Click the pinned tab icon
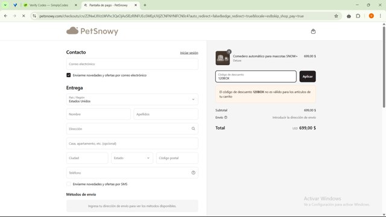 [x=15, y=5]
